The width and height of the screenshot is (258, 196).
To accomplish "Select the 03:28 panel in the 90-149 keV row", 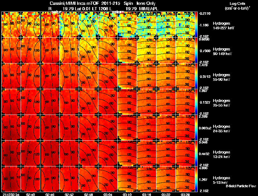I will [x=185, y=50].
